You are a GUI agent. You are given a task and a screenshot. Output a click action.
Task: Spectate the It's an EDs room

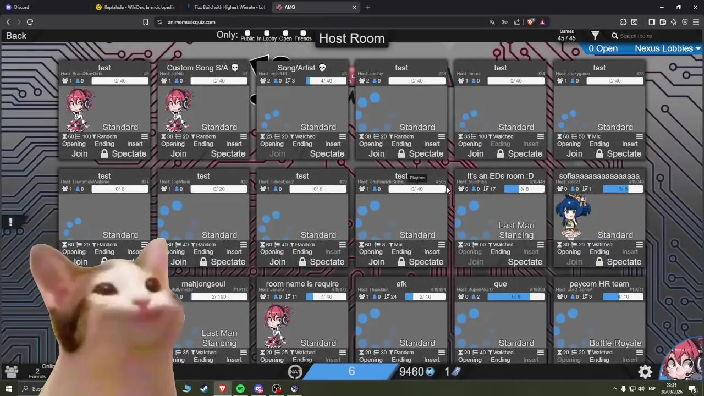click(x=525, y=262)
